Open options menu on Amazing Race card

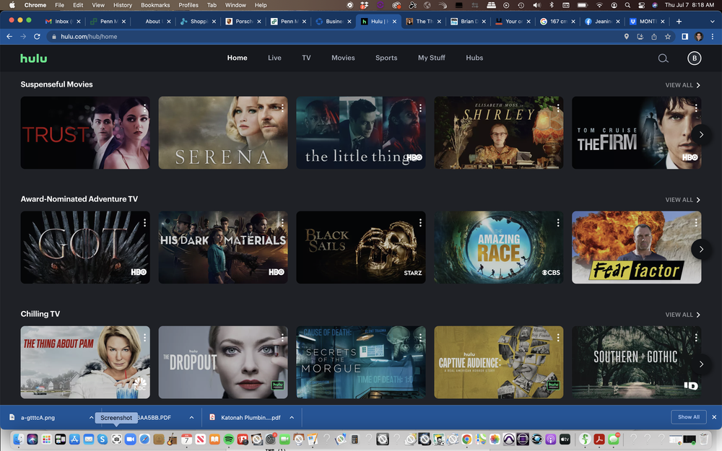pyautogui.click(x=558, y=223)
